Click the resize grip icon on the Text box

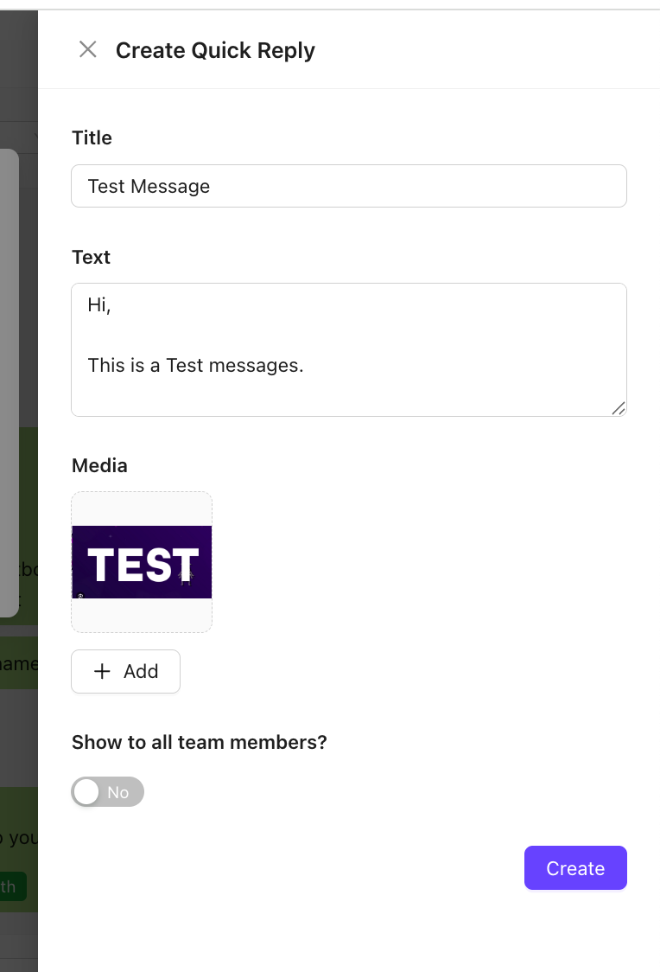click(619, 408)
